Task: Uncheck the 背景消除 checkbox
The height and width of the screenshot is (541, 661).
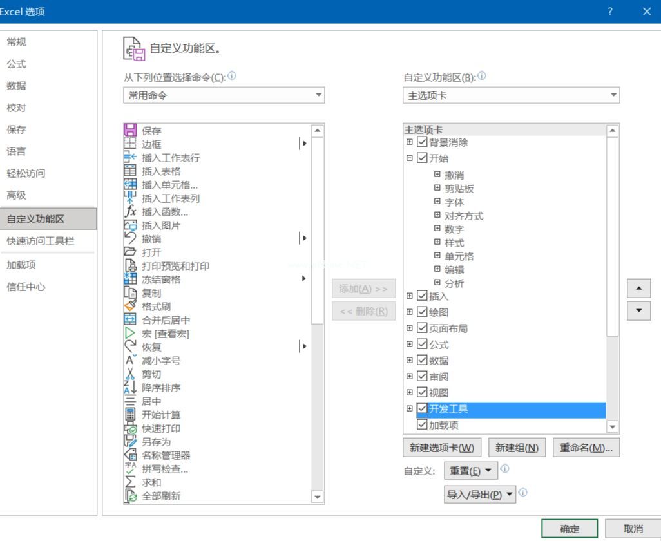Action: click(422, 142)
